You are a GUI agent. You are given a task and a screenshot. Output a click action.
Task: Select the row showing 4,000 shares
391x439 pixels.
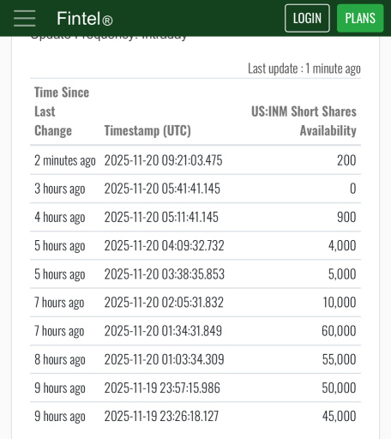point(195,245)
